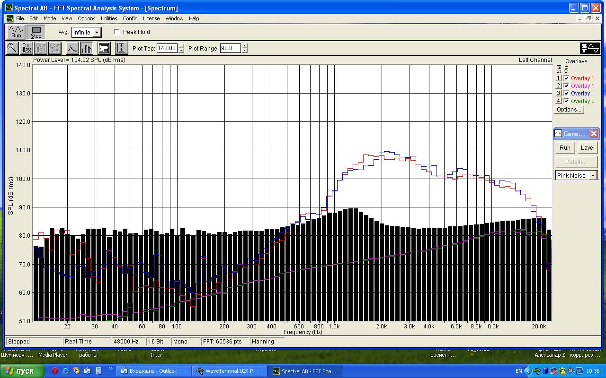This screenshot has width=606, height=378.
Task: Launch Outlook Express quick launch icon
Action: tap(87, 371)
